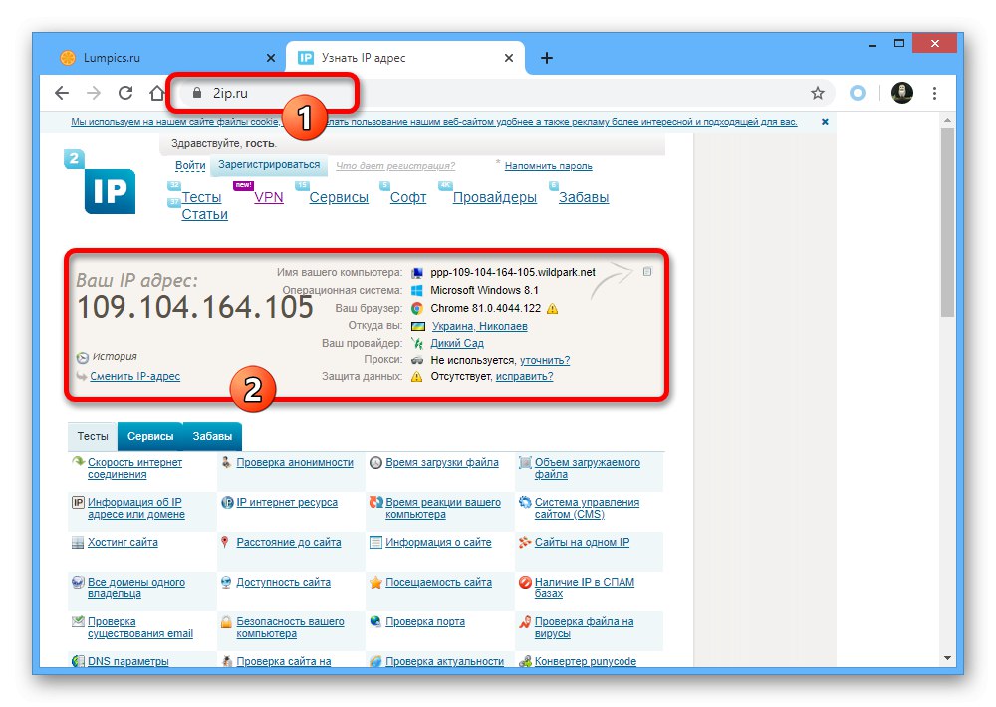Open the Chrome three-dot menu

tap(934, 94)
